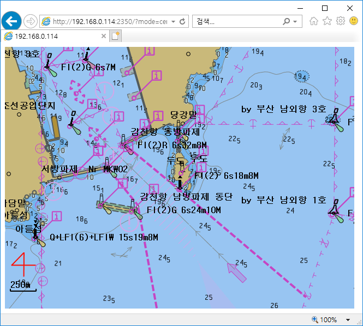
Task: Open the search provider dropdown arrow
Action: coord(295,22)
